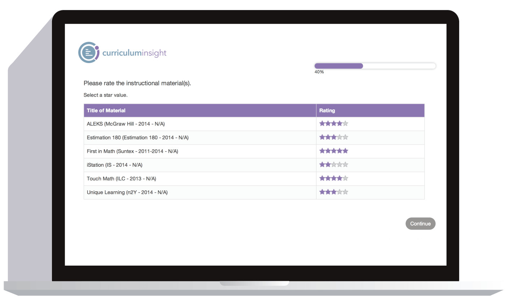Select the ALEKS (McGraw Hill) row title
The height and width of the screenshot is (302, 514).
126,124
